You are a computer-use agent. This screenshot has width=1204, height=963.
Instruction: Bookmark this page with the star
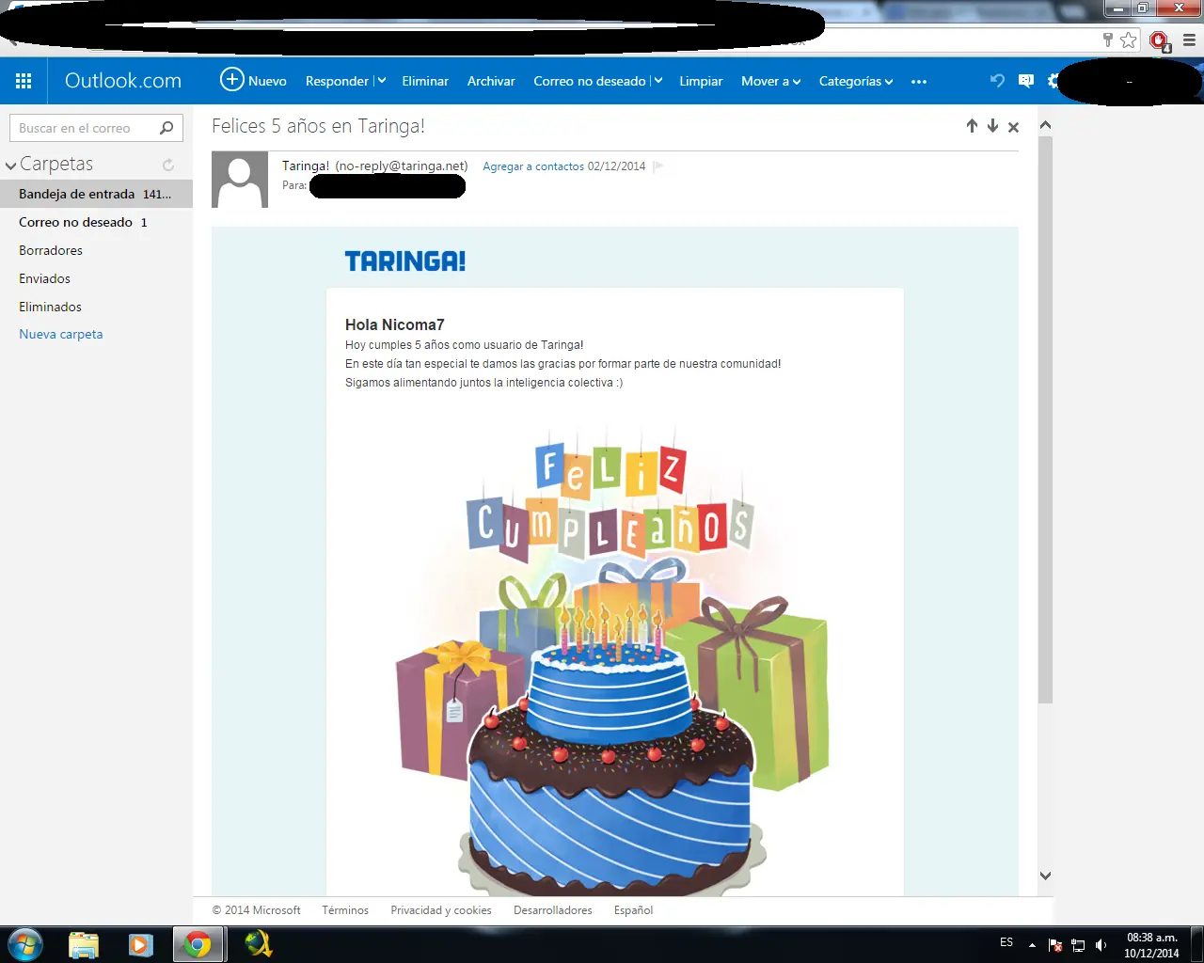coord(1129,39)
